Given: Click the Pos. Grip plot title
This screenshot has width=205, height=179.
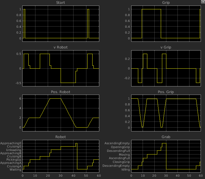Looking at the screenshot, I should pos(166,92).
